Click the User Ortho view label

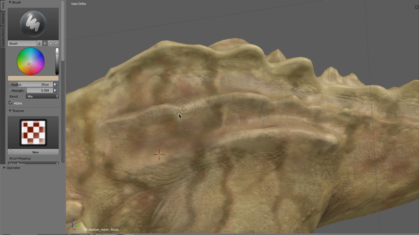[x=79, y=4]
